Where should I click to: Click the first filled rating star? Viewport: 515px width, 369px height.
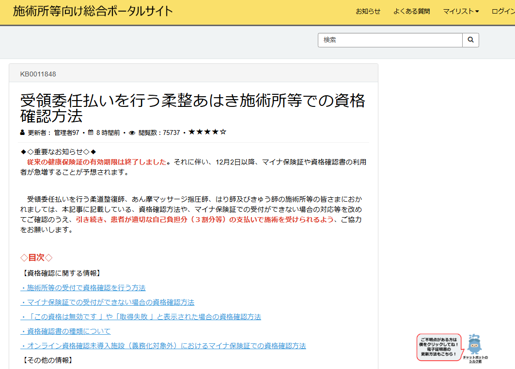(192, 132)
